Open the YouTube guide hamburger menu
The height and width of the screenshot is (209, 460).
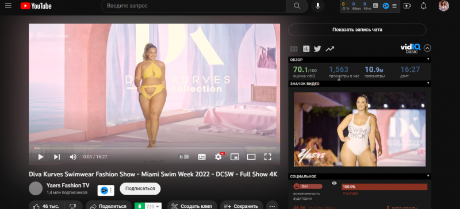click(x=8, y=6)
